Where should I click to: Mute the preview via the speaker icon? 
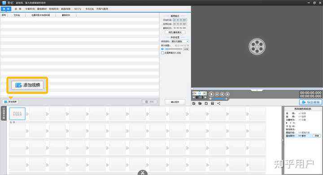click(x=210, y=99)
